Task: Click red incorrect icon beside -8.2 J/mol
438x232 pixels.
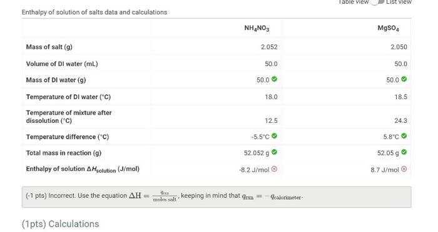Action: 274,169
